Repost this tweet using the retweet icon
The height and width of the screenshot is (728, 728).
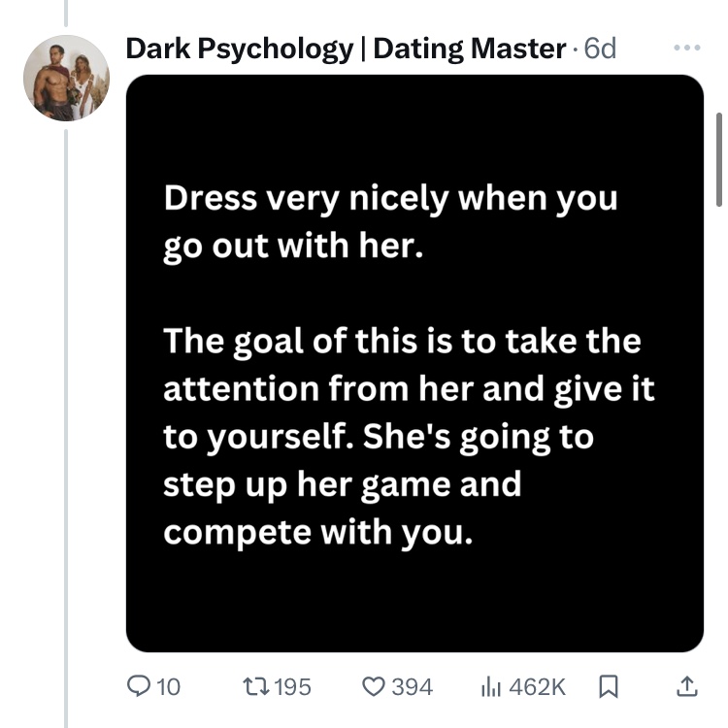pos(256,686)
